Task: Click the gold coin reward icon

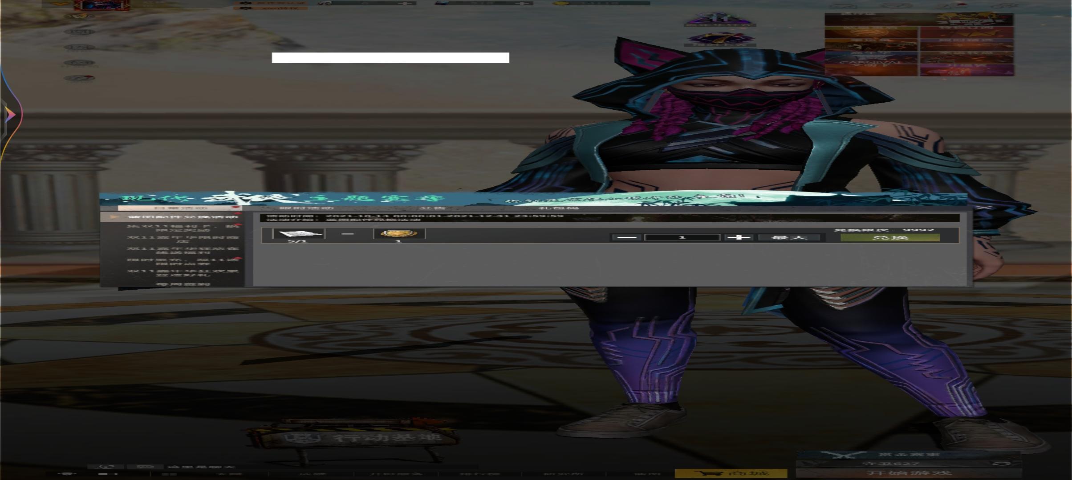Action: pos(399,234)
